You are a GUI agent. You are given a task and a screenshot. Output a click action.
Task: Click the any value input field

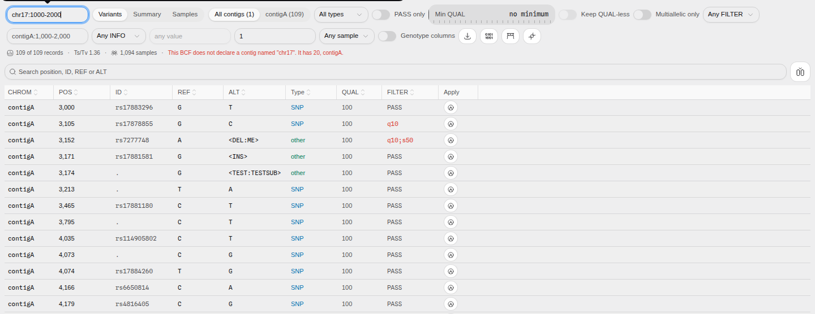pyautogui.click(x=190, y=36)
